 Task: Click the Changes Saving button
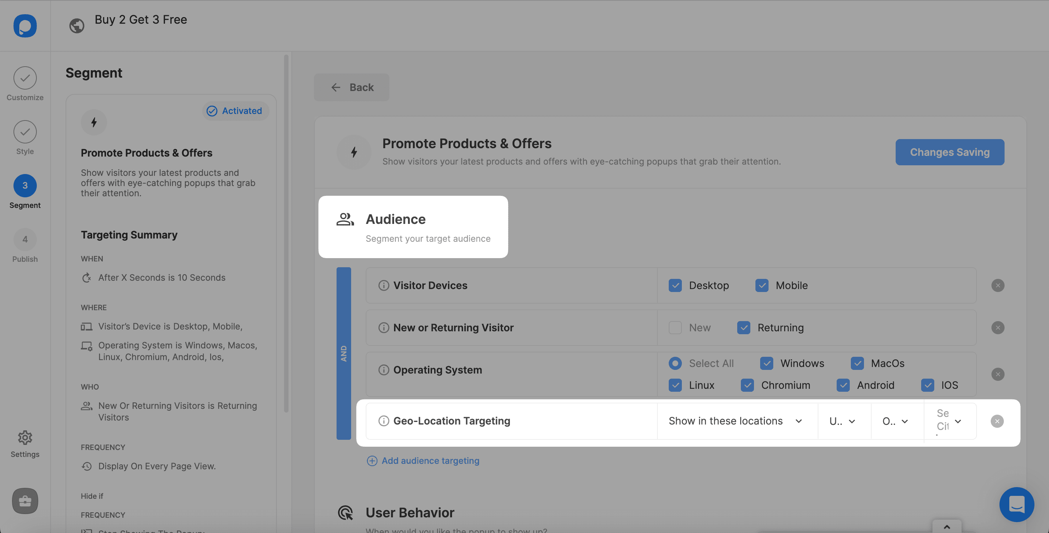coord(949,151)
